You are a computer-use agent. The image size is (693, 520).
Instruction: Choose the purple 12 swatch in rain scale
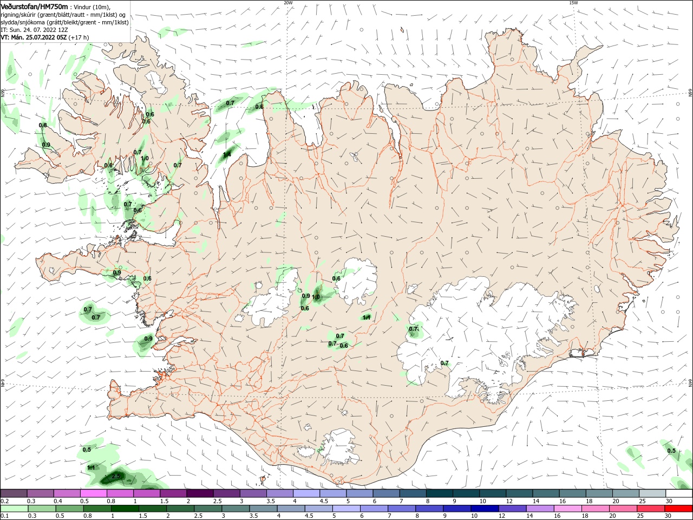(x=513, y=509)
